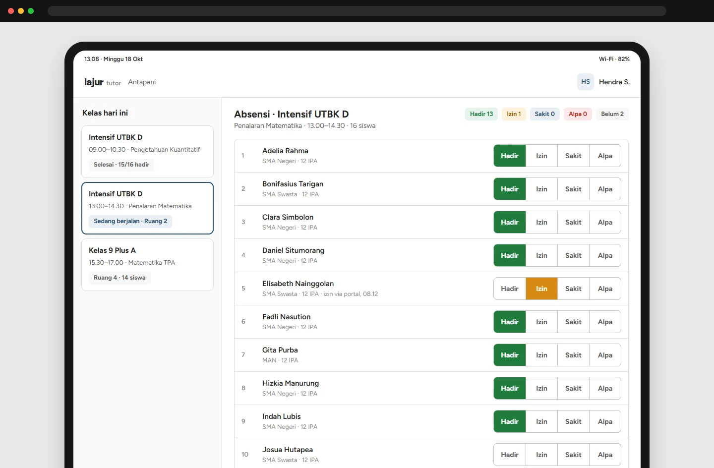Filter by the Belum 2 badge
Image resolution: width=714 pixels, height=468 pixels.
[x=612, y=114]
